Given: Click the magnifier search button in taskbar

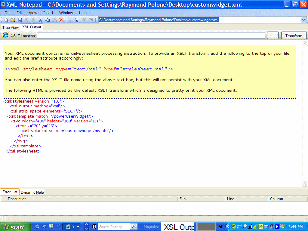Looking at the screenshot, I should tap(134, 227).
